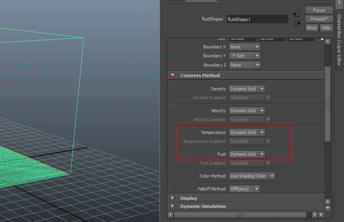Viewport: 344px width, 222px height.
Task: Open the Presets button
Action: pos(319,19)
